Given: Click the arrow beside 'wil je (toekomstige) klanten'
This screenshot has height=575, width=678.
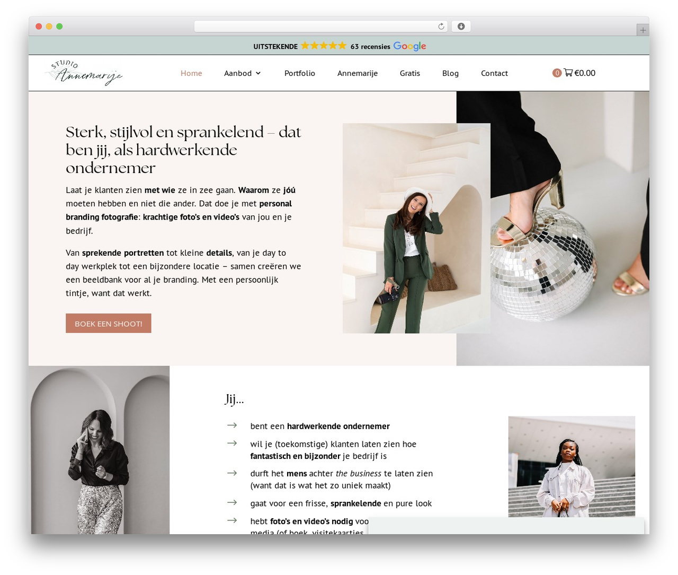Looking at the screenshot, I should pyautogui.click(x=232, y=443).
